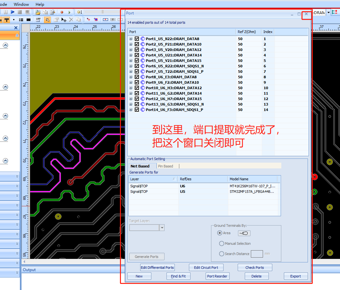Click the gray X delete toolbar icon
Screen dimensions: 340x290
[71, 20]
